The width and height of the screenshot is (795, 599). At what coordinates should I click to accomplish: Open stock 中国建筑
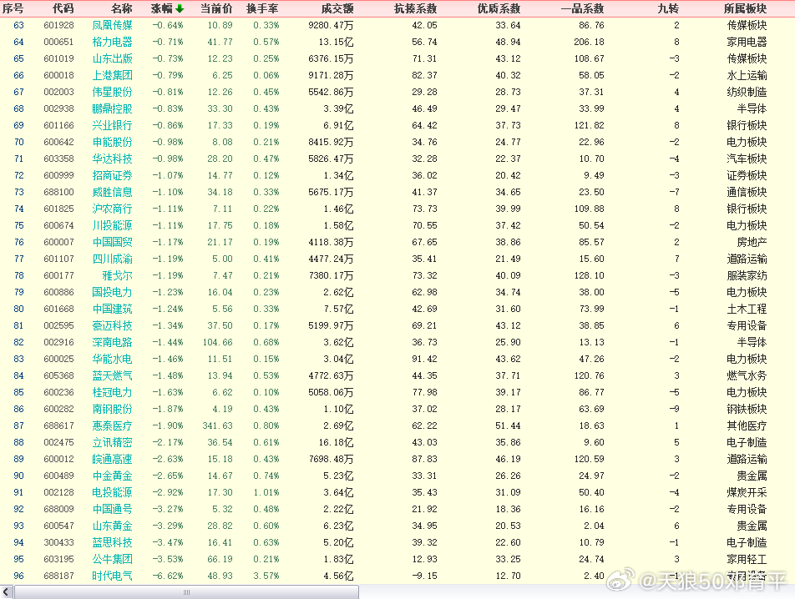pyautogui.click(x=112, y=309)
